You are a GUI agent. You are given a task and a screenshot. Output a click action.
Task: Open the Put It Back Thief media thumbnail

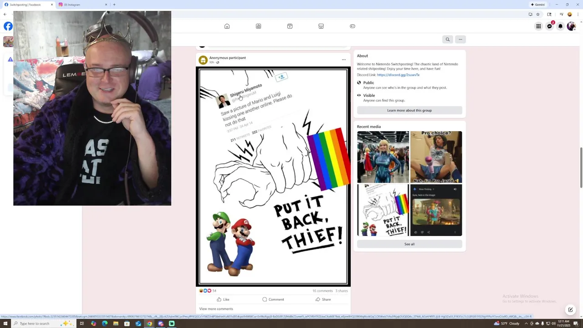coord(383,210)
